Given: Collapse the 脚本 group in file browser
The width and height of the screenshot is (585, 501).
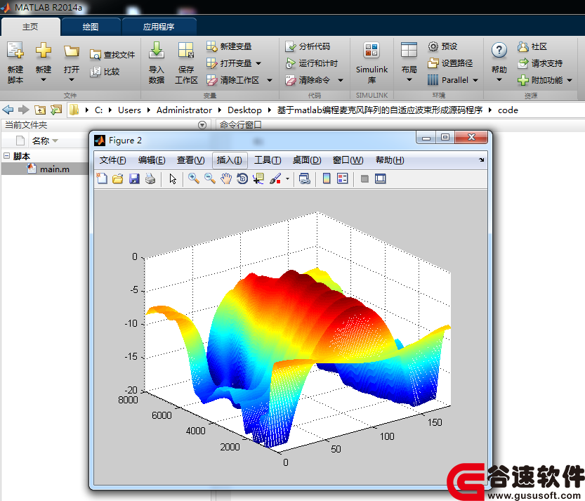Looking at the screenshot, I should (x=7, y=156).
